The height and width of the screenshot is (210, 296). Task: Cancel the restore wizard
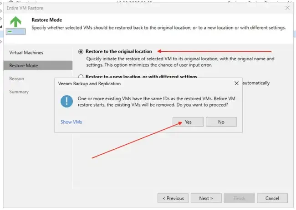tap(272, 198)
